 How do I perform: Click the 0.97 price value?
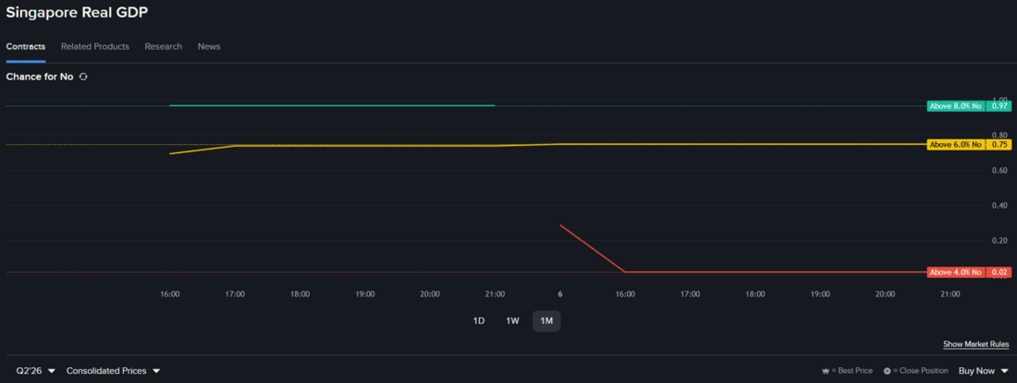pos(999,106)
